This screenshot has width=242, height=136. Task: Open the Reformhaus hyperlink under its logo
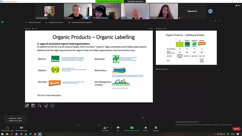(x=128, y=76)
